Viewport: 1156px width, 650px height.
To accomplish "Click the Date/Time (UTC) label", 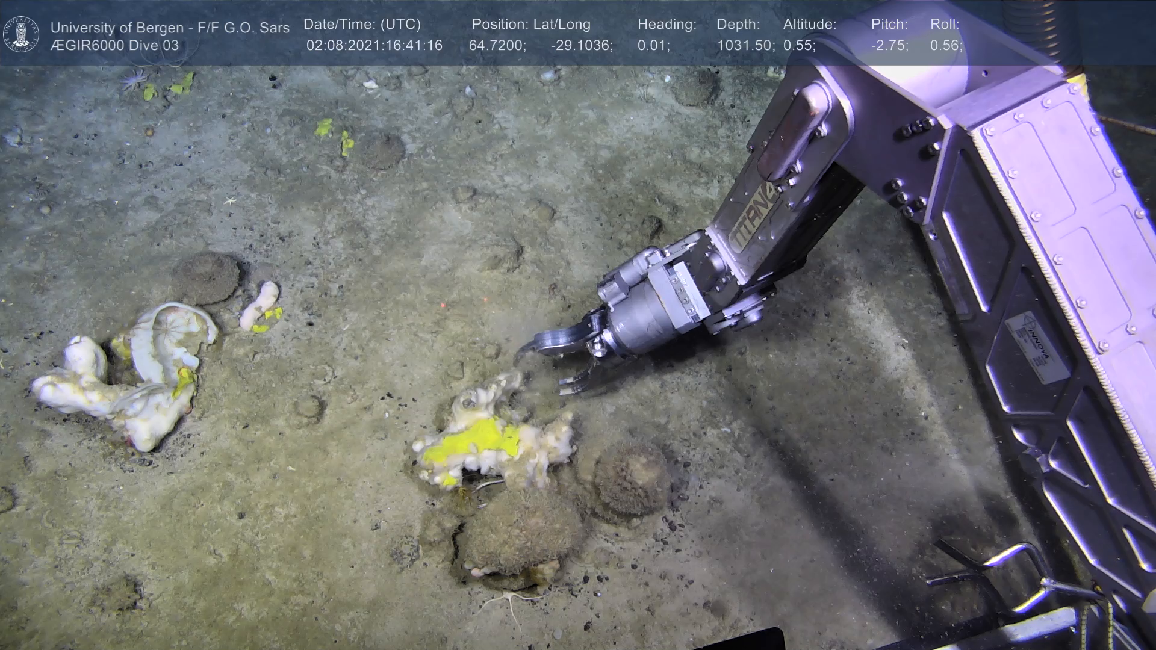I will (362, 25).
